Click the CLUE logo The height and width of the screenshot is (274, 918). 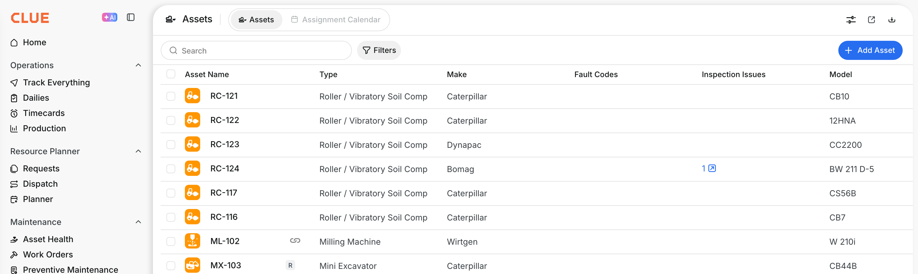coord(30,18)
